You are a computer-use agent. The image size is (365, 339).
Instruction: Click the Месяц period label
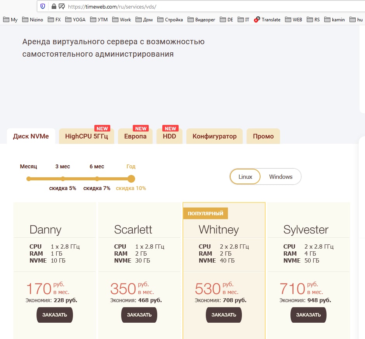click(x=28, y=166)
